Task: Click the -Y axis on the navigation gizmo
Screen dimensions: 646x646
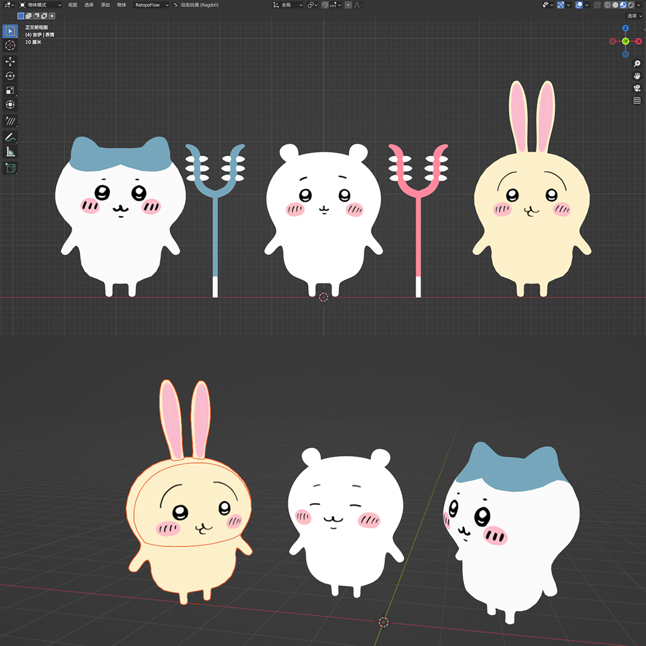Action: coord(626,41)
